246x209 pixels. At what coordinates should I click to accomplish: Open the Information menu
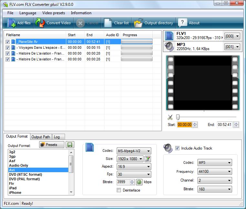[81, 13]
